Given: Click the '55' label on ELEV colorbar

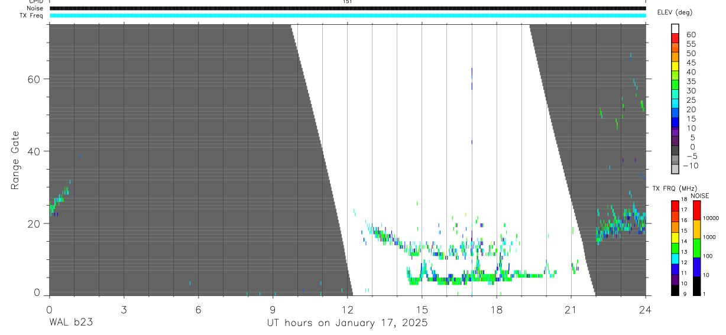Looking at the screenshot, I should pyautogui.click(x=691, y=44).
